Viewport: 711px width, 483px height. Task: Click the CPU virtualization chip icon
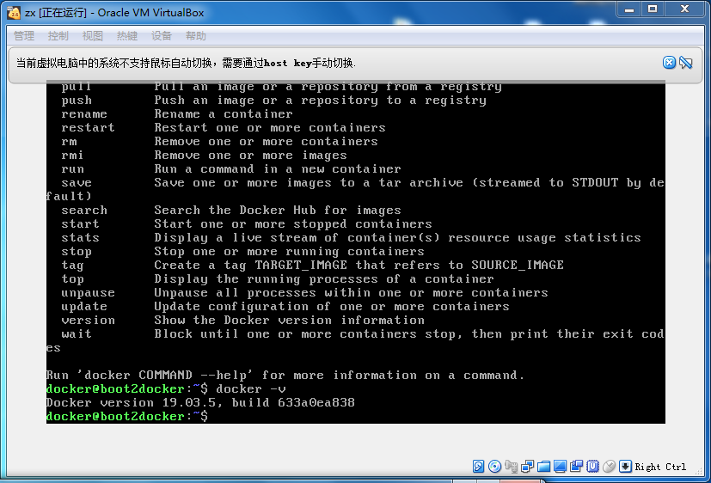coord(592,466)
